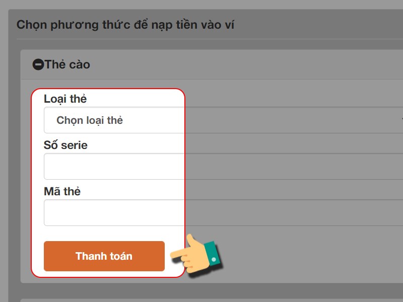Screen dimensions: 403x302
Task: Choose a card type from the selector
Action: coord(113,120)
